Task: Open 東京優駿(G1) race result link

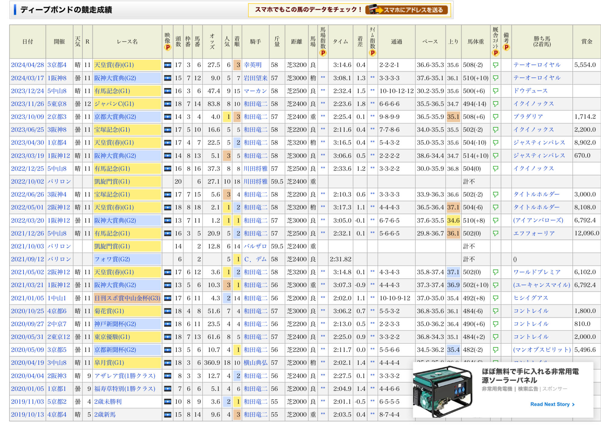Action: click(112, 337)
